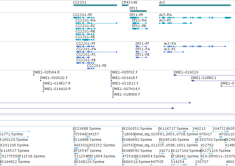The height and width of the screenshot is (166, 235).
Task: Click the CG2201 gene bar
Action: 95,5
